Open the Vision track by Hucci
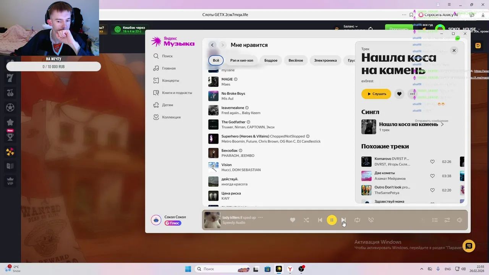 227,165
